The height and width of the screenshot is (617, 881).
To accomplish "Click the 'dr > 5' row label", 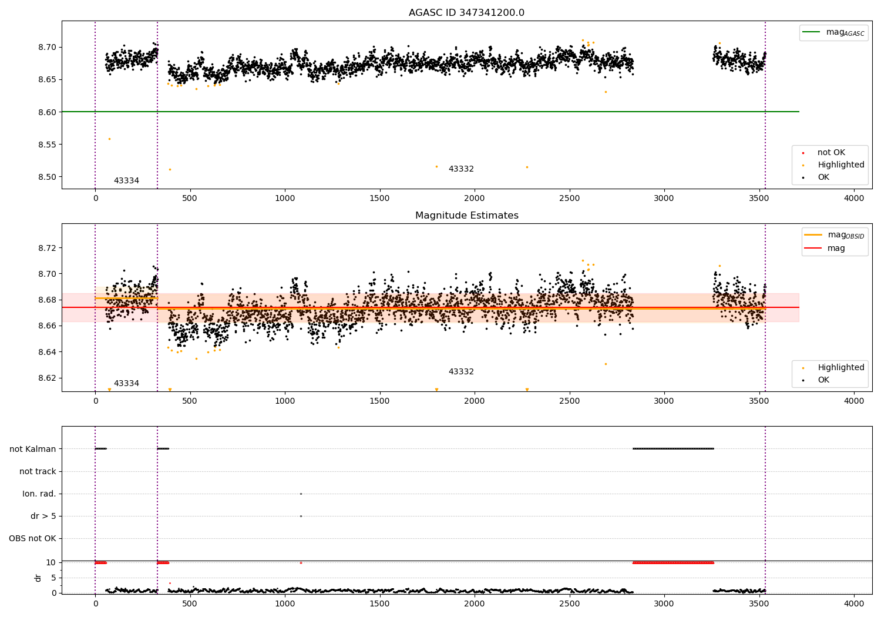I will 43,516.
